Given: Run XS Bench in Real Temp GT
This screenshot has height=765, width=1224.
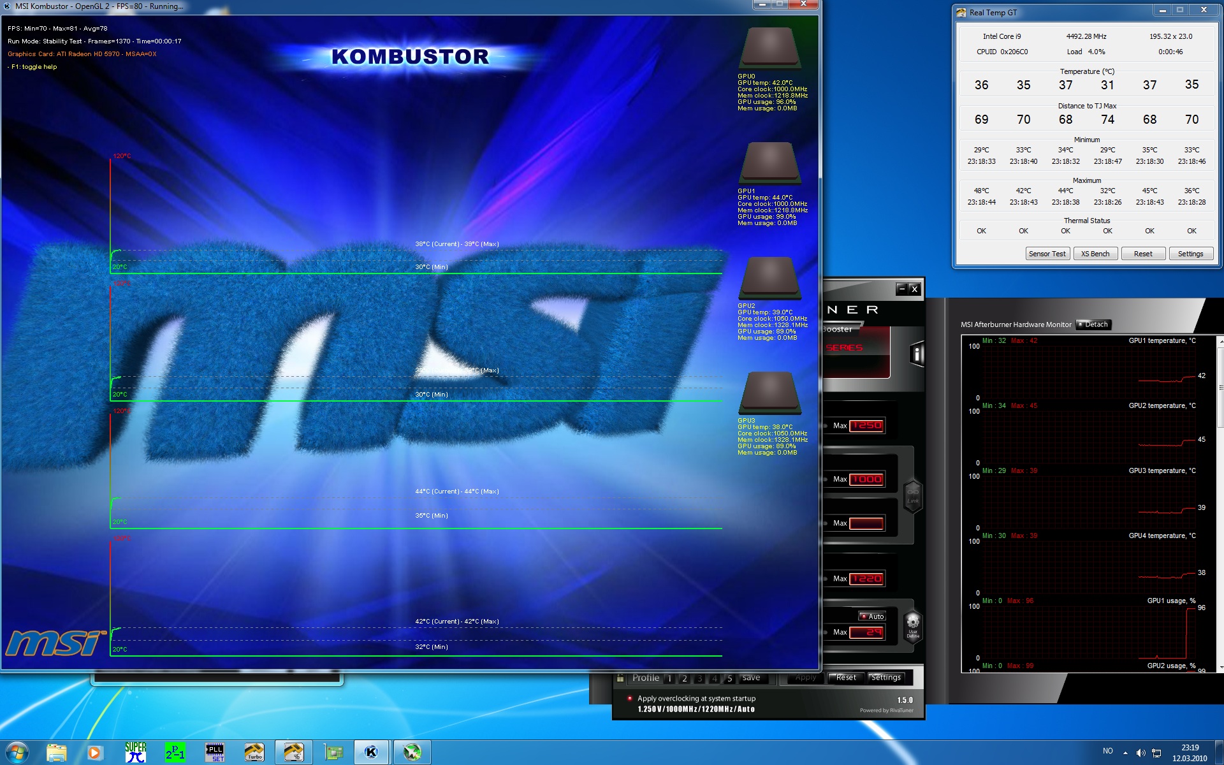Looking at the screenshot, I should 1095,254.
